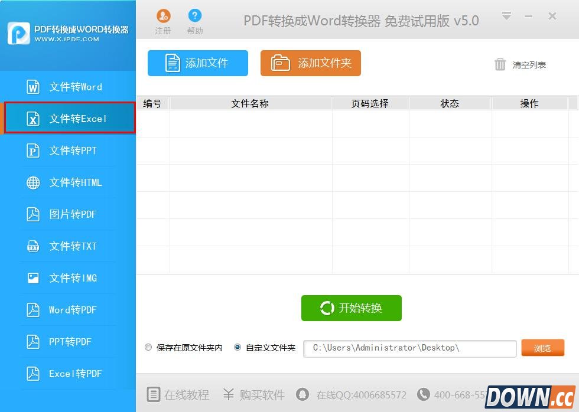Select the 文件转IMG image icon
The width and height of the screenshot is (579, 412).
(32, 278)
